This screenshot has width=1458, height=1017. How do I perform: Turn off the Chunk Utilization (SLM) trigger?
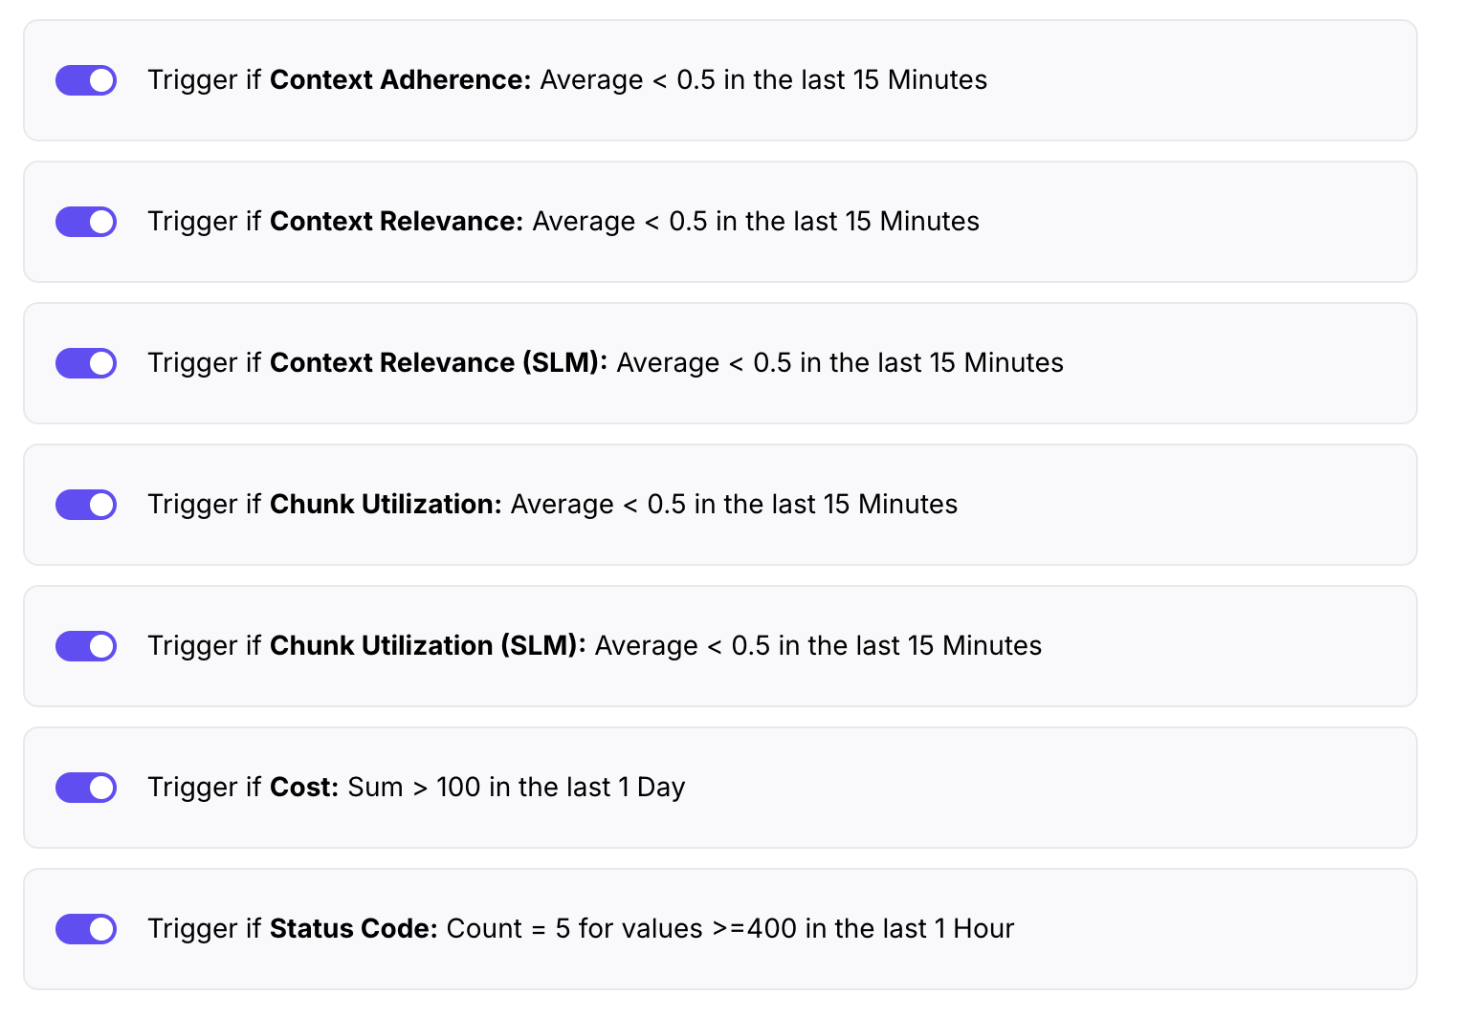click(x=85, y=646)
